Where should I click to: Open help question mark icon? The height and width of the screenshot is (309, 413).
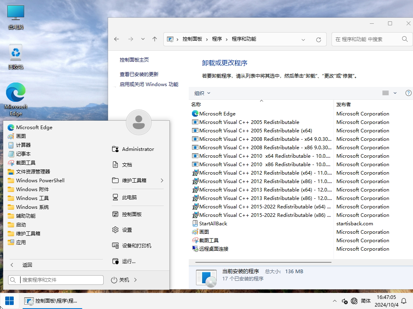408,93
